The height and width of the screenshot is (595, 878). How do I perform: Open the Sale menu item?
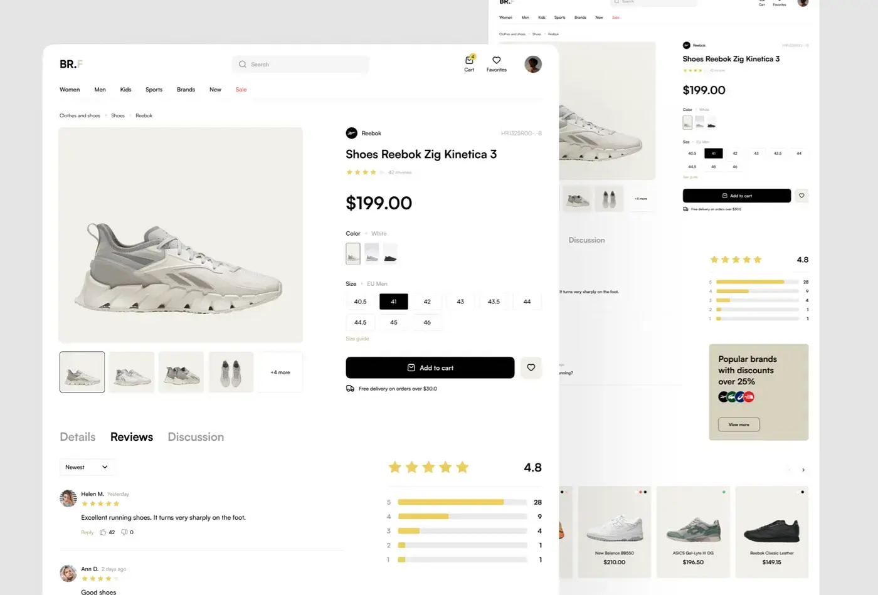[x=241, y=90]
